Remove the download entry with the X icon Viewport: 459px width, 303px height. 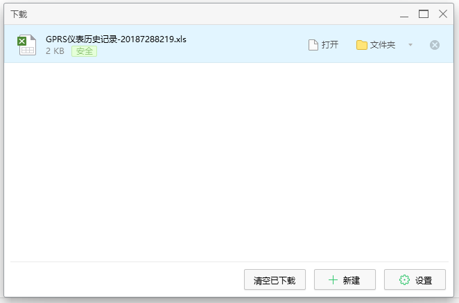coord(435,45)
